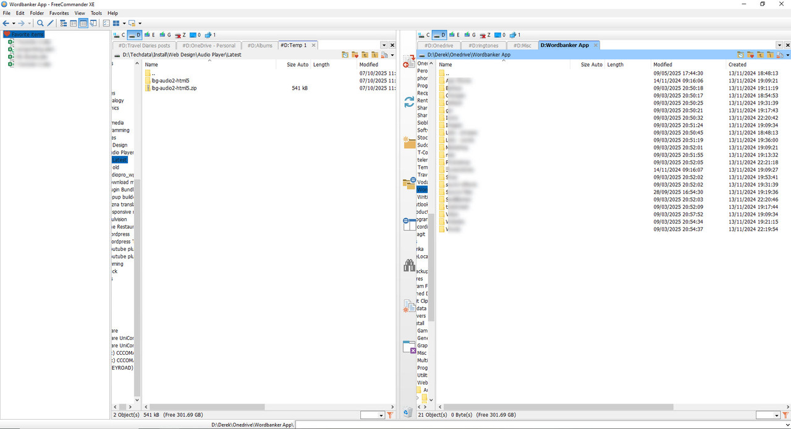Click left panel history clock folder icon
The width and height of the screenshot is (791, 429).
[x=345, y=55]
